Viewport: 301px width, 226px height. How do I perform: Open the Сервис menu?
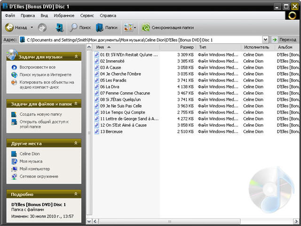click(87, 16)
